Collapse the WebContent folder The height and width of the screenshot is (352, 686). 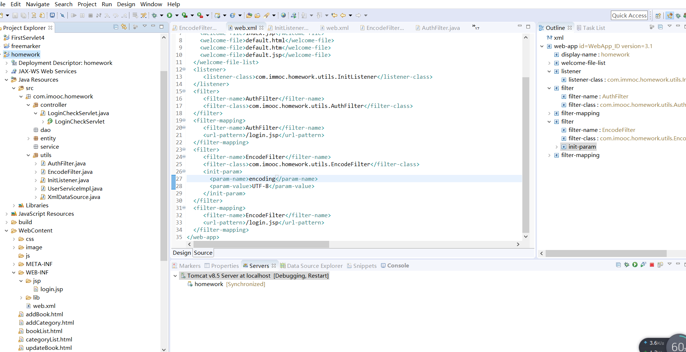click(x=6, y=230)
